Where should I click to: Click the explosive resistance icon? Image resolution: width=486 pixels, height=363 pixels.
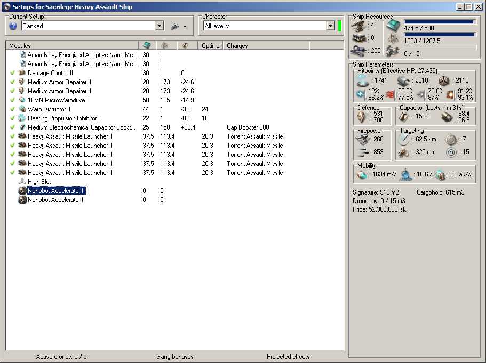(x=451, y=94)
